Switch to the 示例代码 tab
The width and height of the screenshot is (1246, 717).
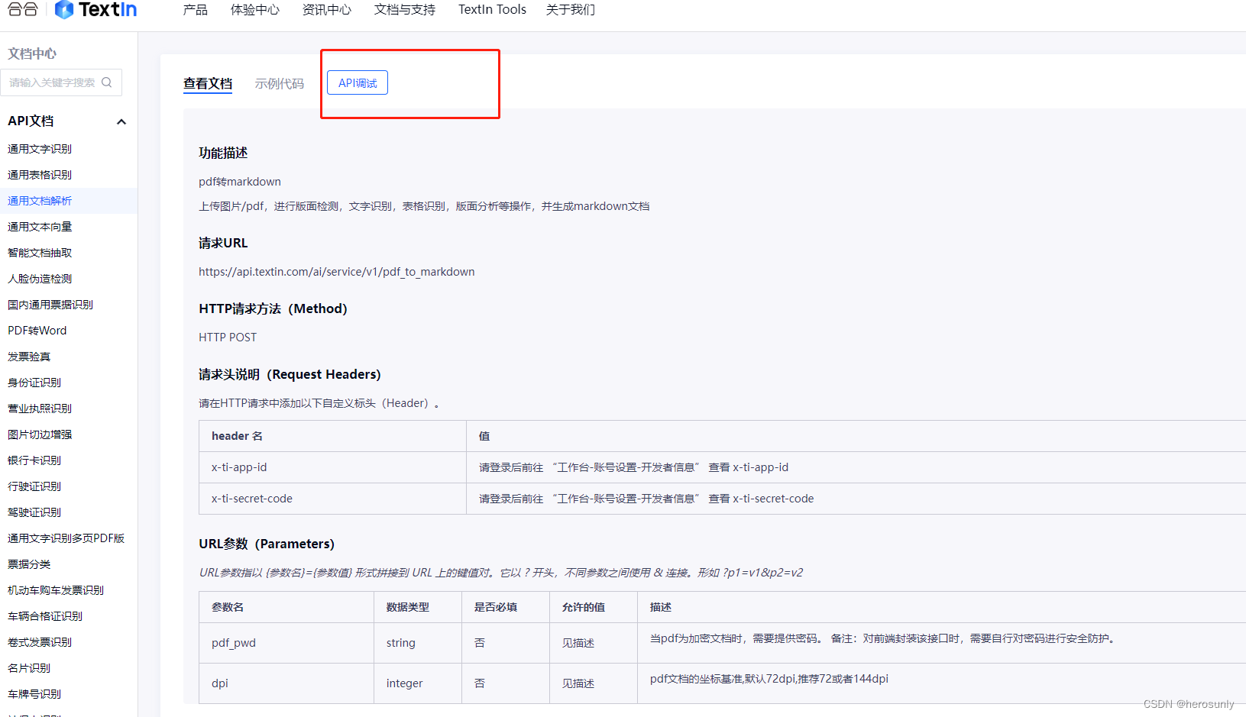pos(280,83)
